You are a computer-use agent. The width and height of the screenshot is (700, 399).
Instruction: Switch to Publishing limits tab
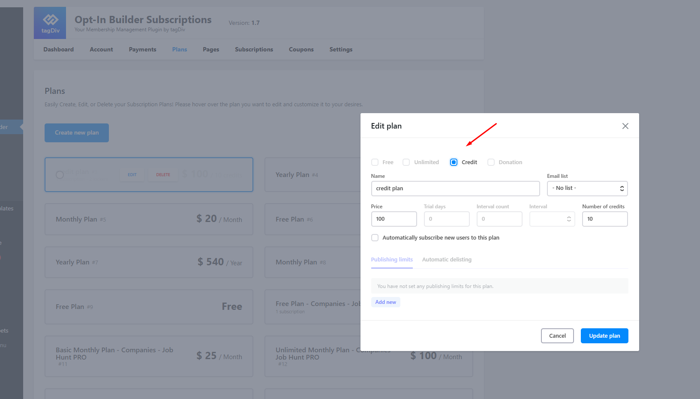point(392,260)
